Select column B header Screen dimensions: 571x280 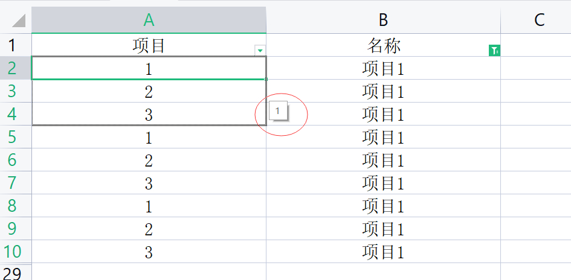pos(383,20)
